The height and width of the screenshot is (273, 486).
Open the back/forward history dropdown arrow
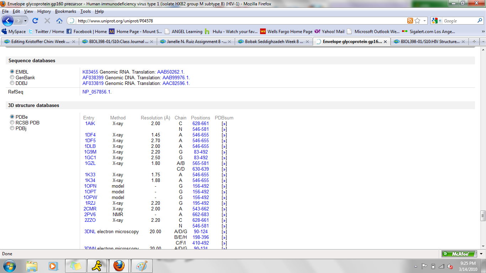coord(25,21)
